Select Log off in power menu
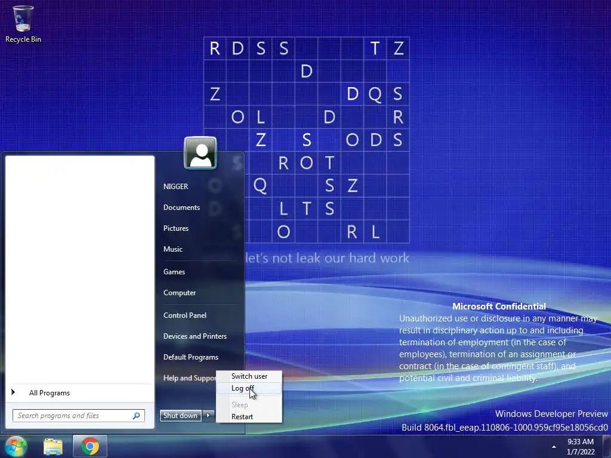The image size is (611, 458). [x=249, y=388]
